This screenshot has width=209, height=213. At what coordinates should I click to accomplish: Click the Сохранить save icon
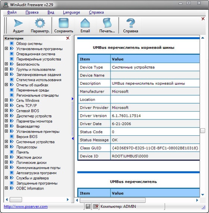tap(63, 26)
